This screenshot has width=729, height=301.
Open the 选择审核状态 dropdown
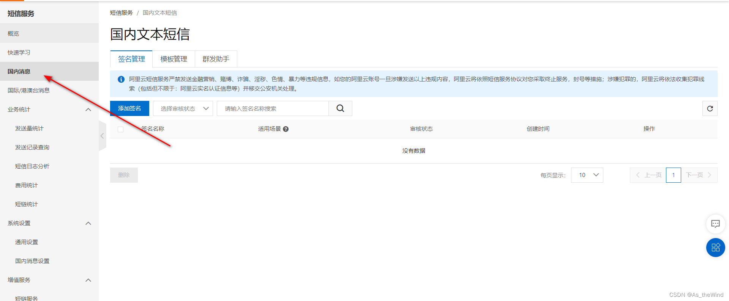click(183, 108)
